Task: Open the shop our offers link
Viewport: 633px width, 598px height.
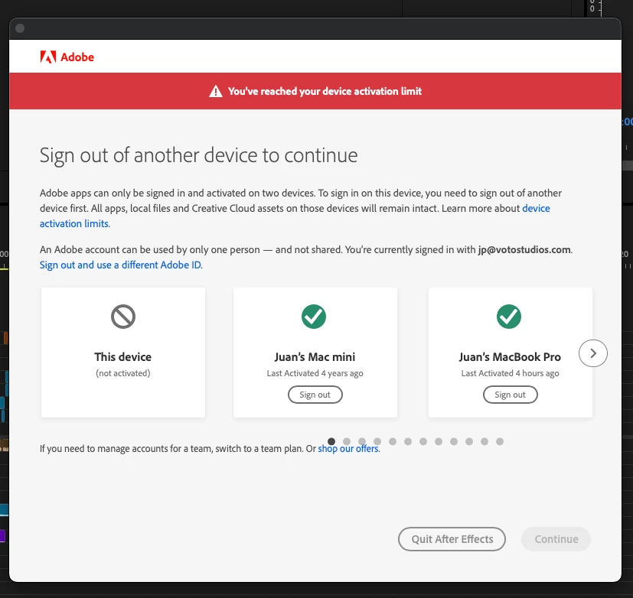Action: coord(348,448)
